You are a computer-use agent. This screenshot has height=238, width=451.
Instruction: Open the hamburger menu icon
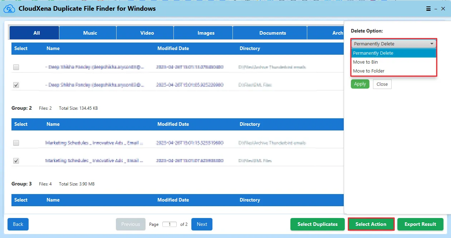428,9
